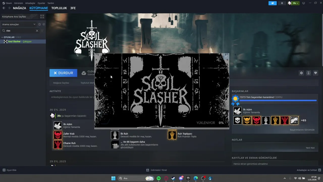Open the Görünüm menu

coord(18,3)
